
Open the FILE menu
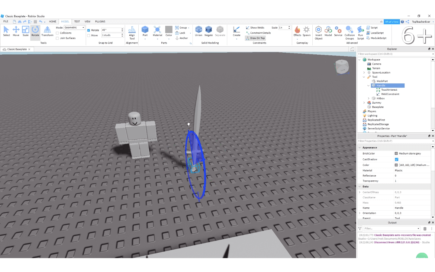tap(6, 21)
